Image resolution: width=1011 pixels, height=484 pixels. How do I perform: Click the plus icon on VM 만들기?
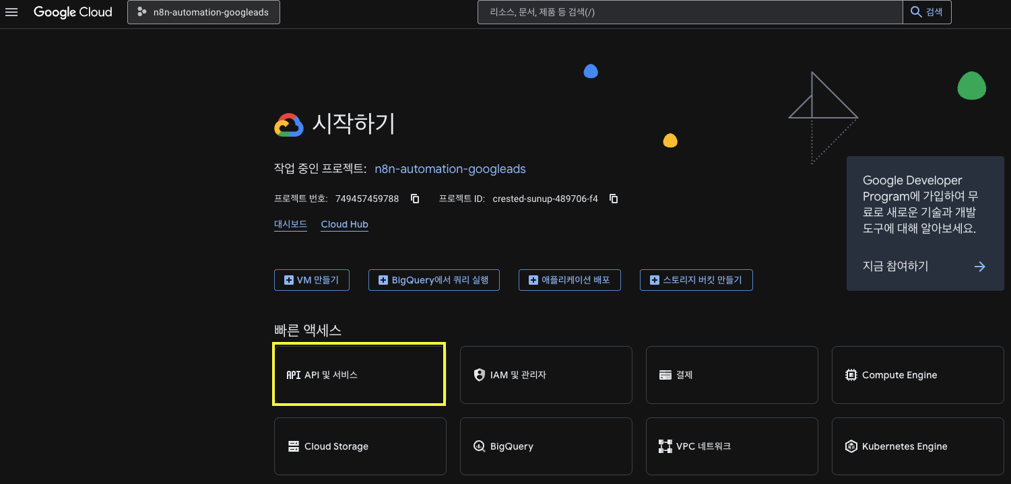pos(289,280)
